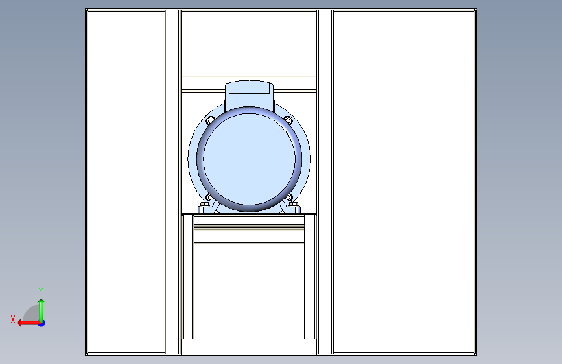Select the left vertical frame post
The image size is (562, 364).
(x=173, y=182)
